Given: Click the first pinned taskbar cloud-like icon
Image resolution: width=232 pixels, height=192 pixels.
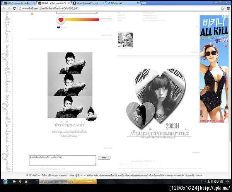Looking at the screenshot, I should (14, 182).
